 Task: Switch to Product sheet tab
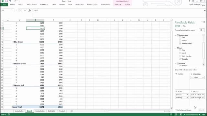click(61, 111)
